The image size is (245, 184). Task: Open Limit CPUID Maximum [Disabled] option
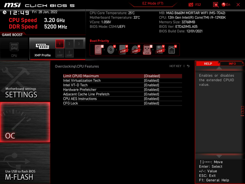click(122, 76)
